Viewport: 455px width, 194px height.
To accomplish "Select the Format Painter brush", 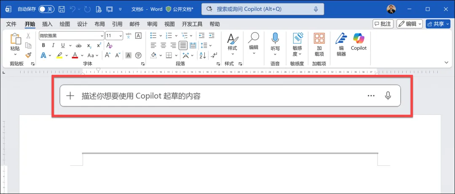I will [x=29, y=55].
